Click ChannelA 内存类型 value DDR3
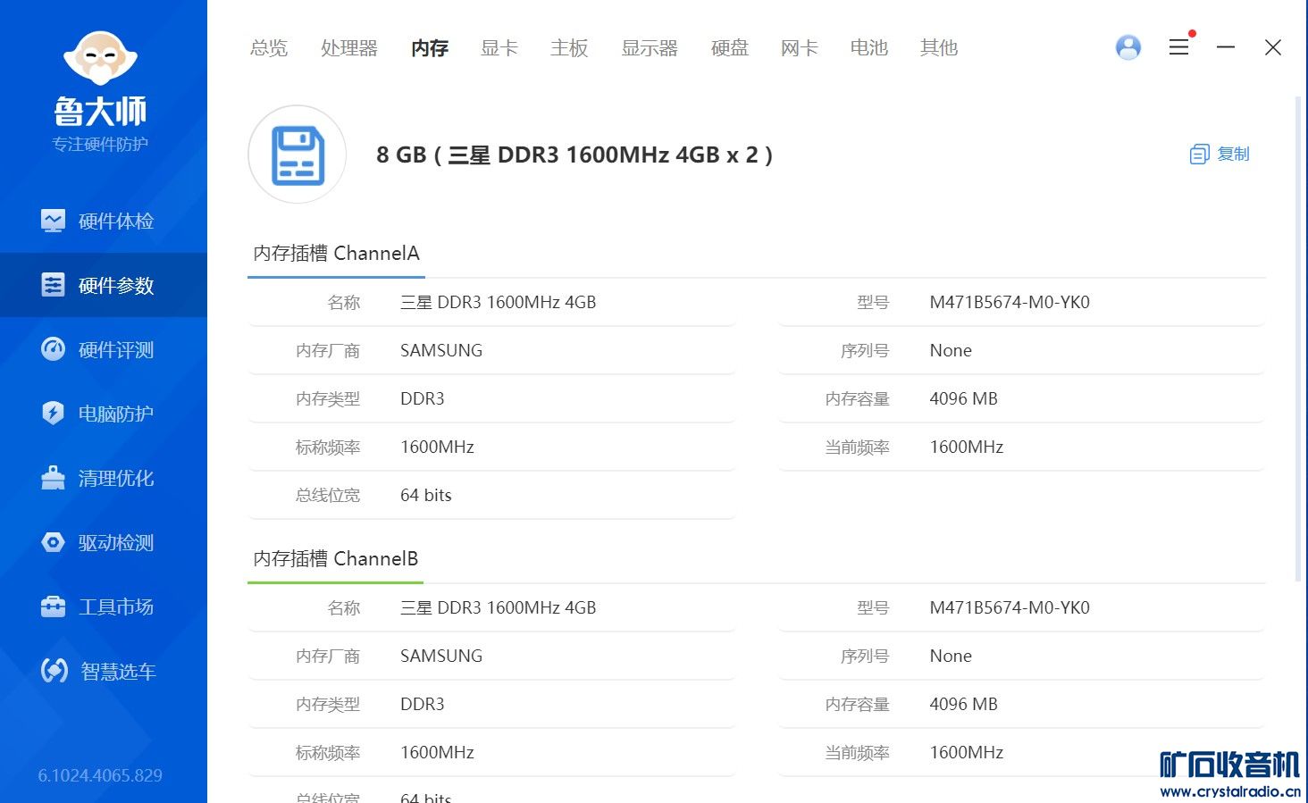Image resolution: width=1308 pixels, height=803 pixels. click(423, 398)
